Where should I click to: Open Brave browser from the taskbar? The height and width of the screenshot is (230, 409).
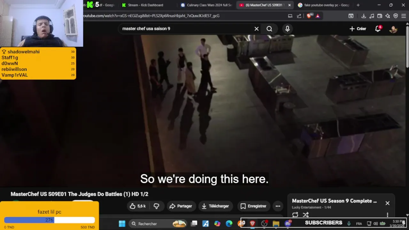pos(252,224)
